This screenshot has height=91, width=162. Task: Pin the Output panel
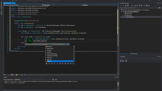[116, 77]
